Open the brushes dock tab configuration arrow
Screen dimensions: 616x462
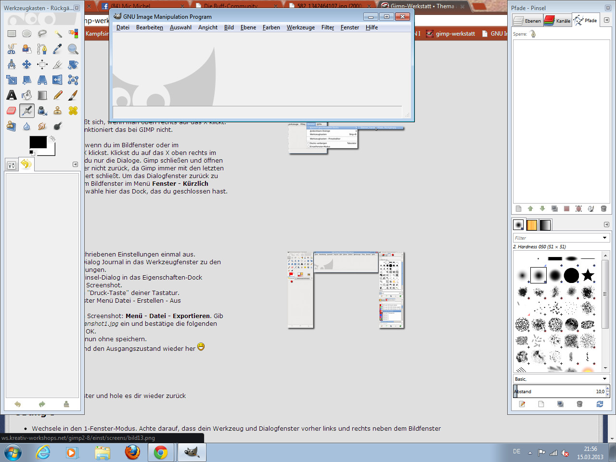click(x=606, y=225)
